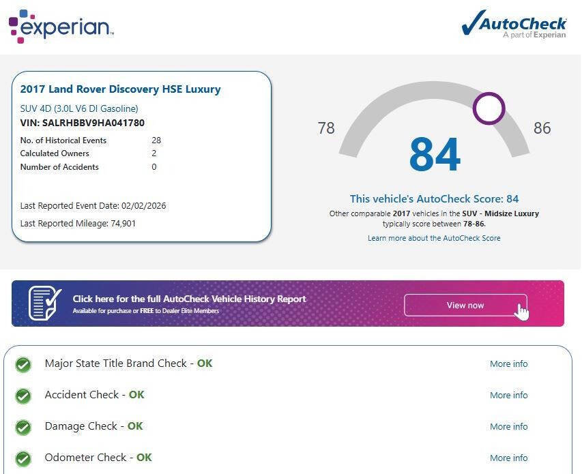Image resolution: width=582 pixels, height=474 pixels.
Task: Click the Odometer Check - OK label
Action: pyautogui.click(x=98, y=458)
